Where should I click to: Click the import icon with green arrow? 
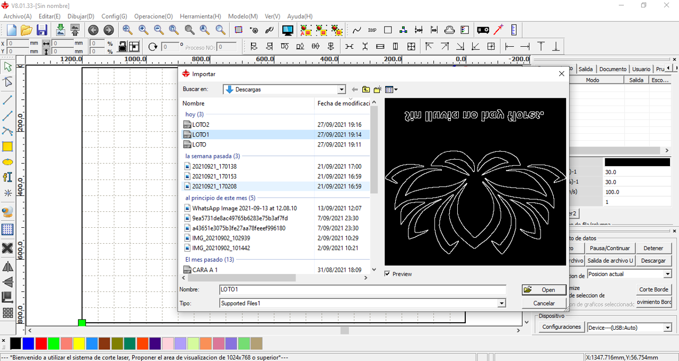click(60, 30)
